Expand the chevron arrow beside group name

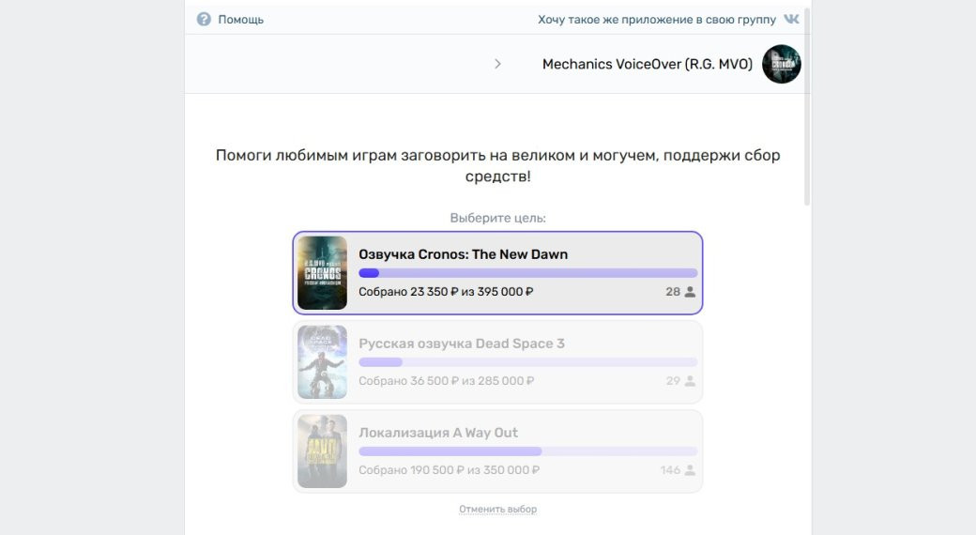click(497, 64)
